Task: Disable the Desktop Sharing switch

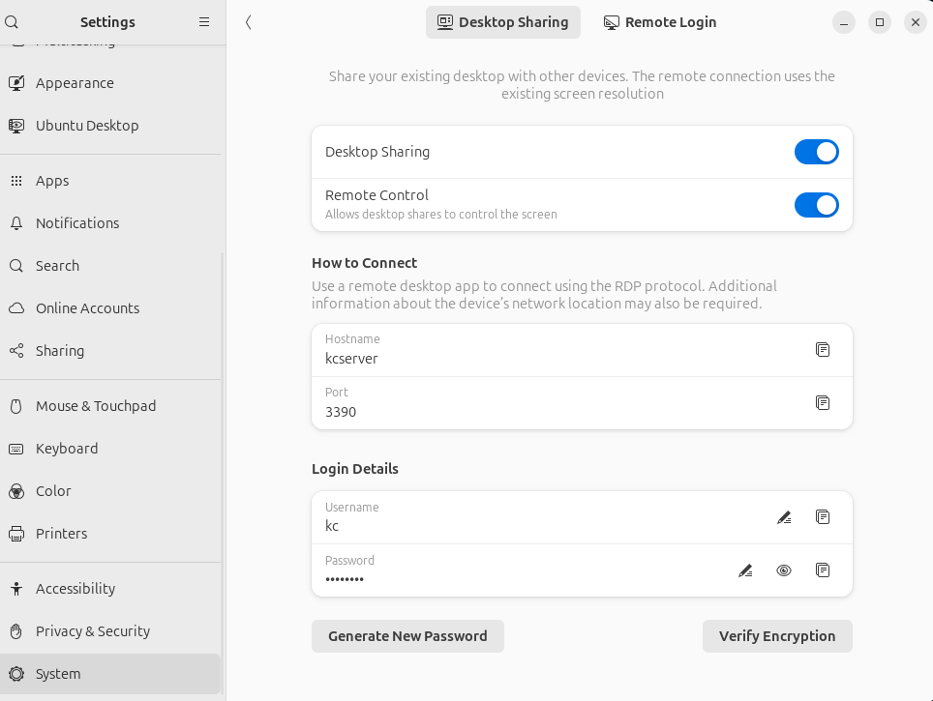Action: coord(816,152)
